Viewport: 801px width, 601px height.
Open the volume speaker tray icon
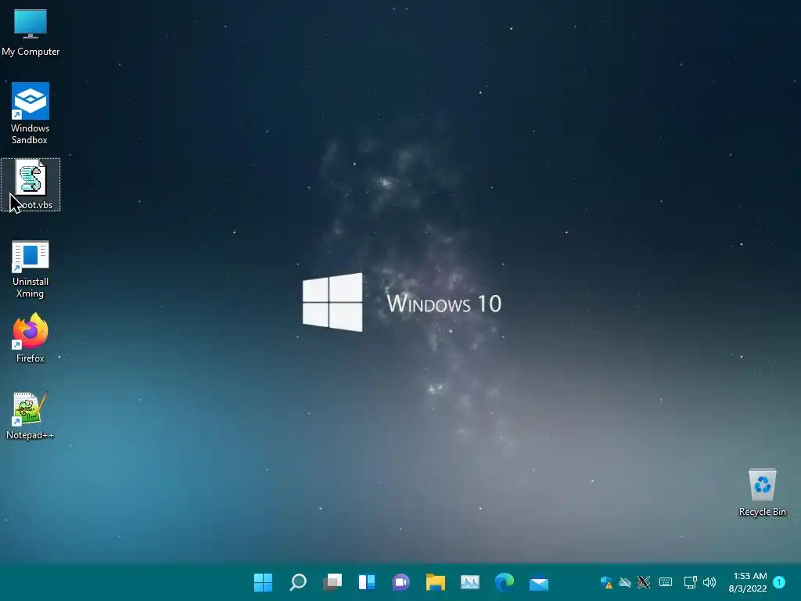coord(709,582)
